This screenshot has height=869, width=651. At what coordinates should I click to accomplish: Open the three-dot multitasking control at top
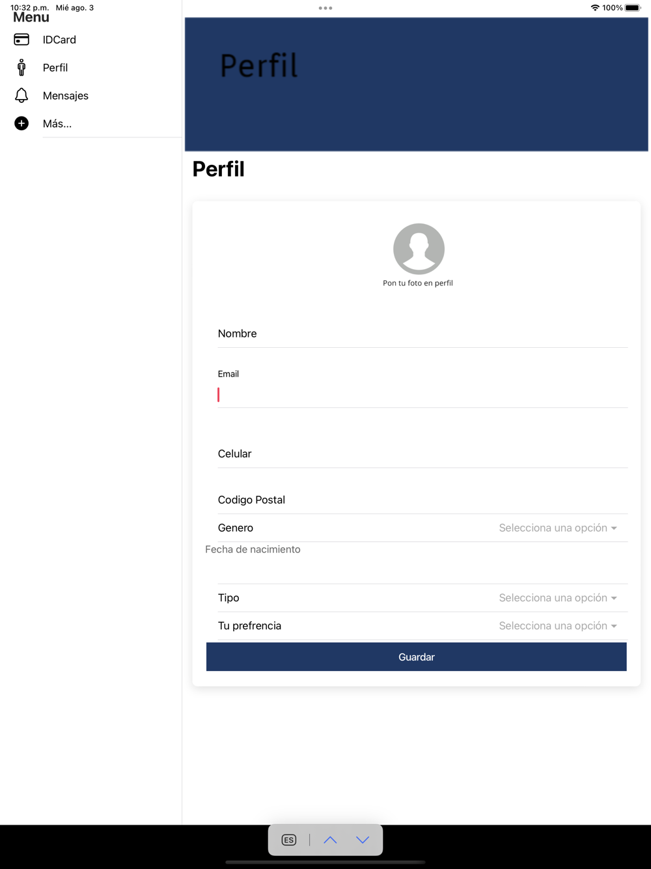(x=325, y=8)
